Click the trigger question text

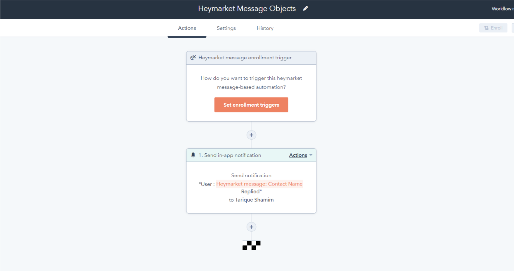[251, 82]
